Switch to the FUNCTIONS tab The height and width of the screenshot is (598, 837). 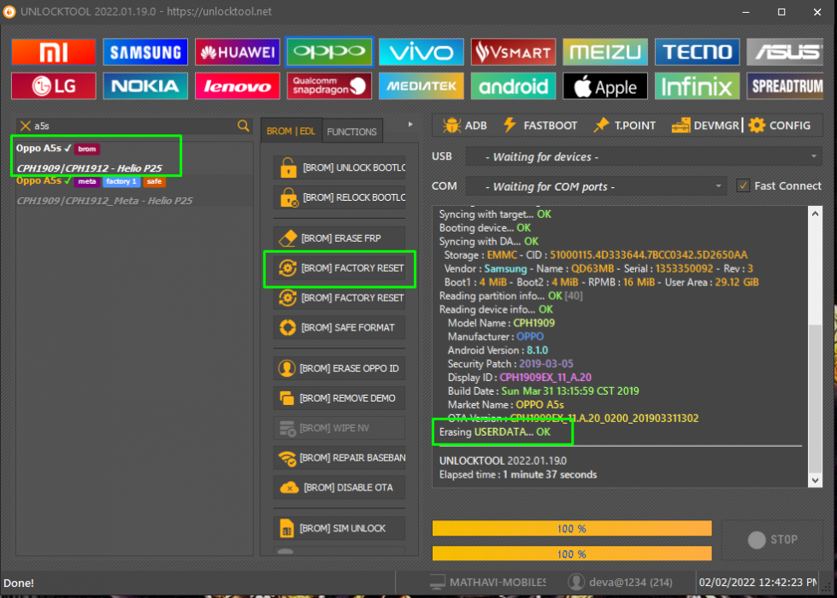(x=351, y=132)
